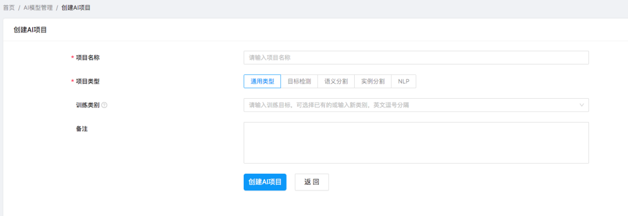Click the 项目名称 field label
Screen dimensions: 628x216
(x=88, y=57)
